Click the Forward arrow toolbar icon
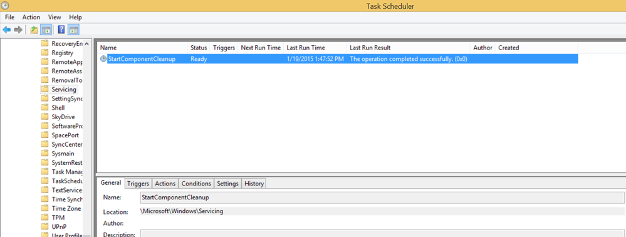 (x=18, y=29)
